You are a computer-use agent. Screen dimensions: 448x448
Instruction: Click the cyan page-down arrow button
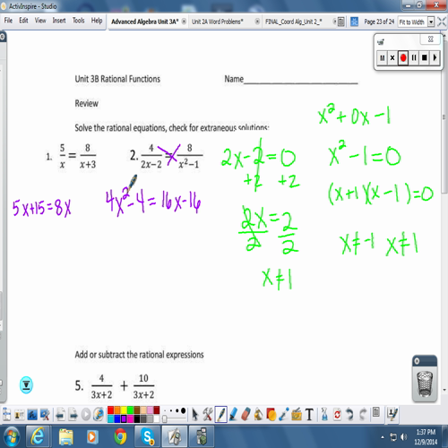coord(26,385)
